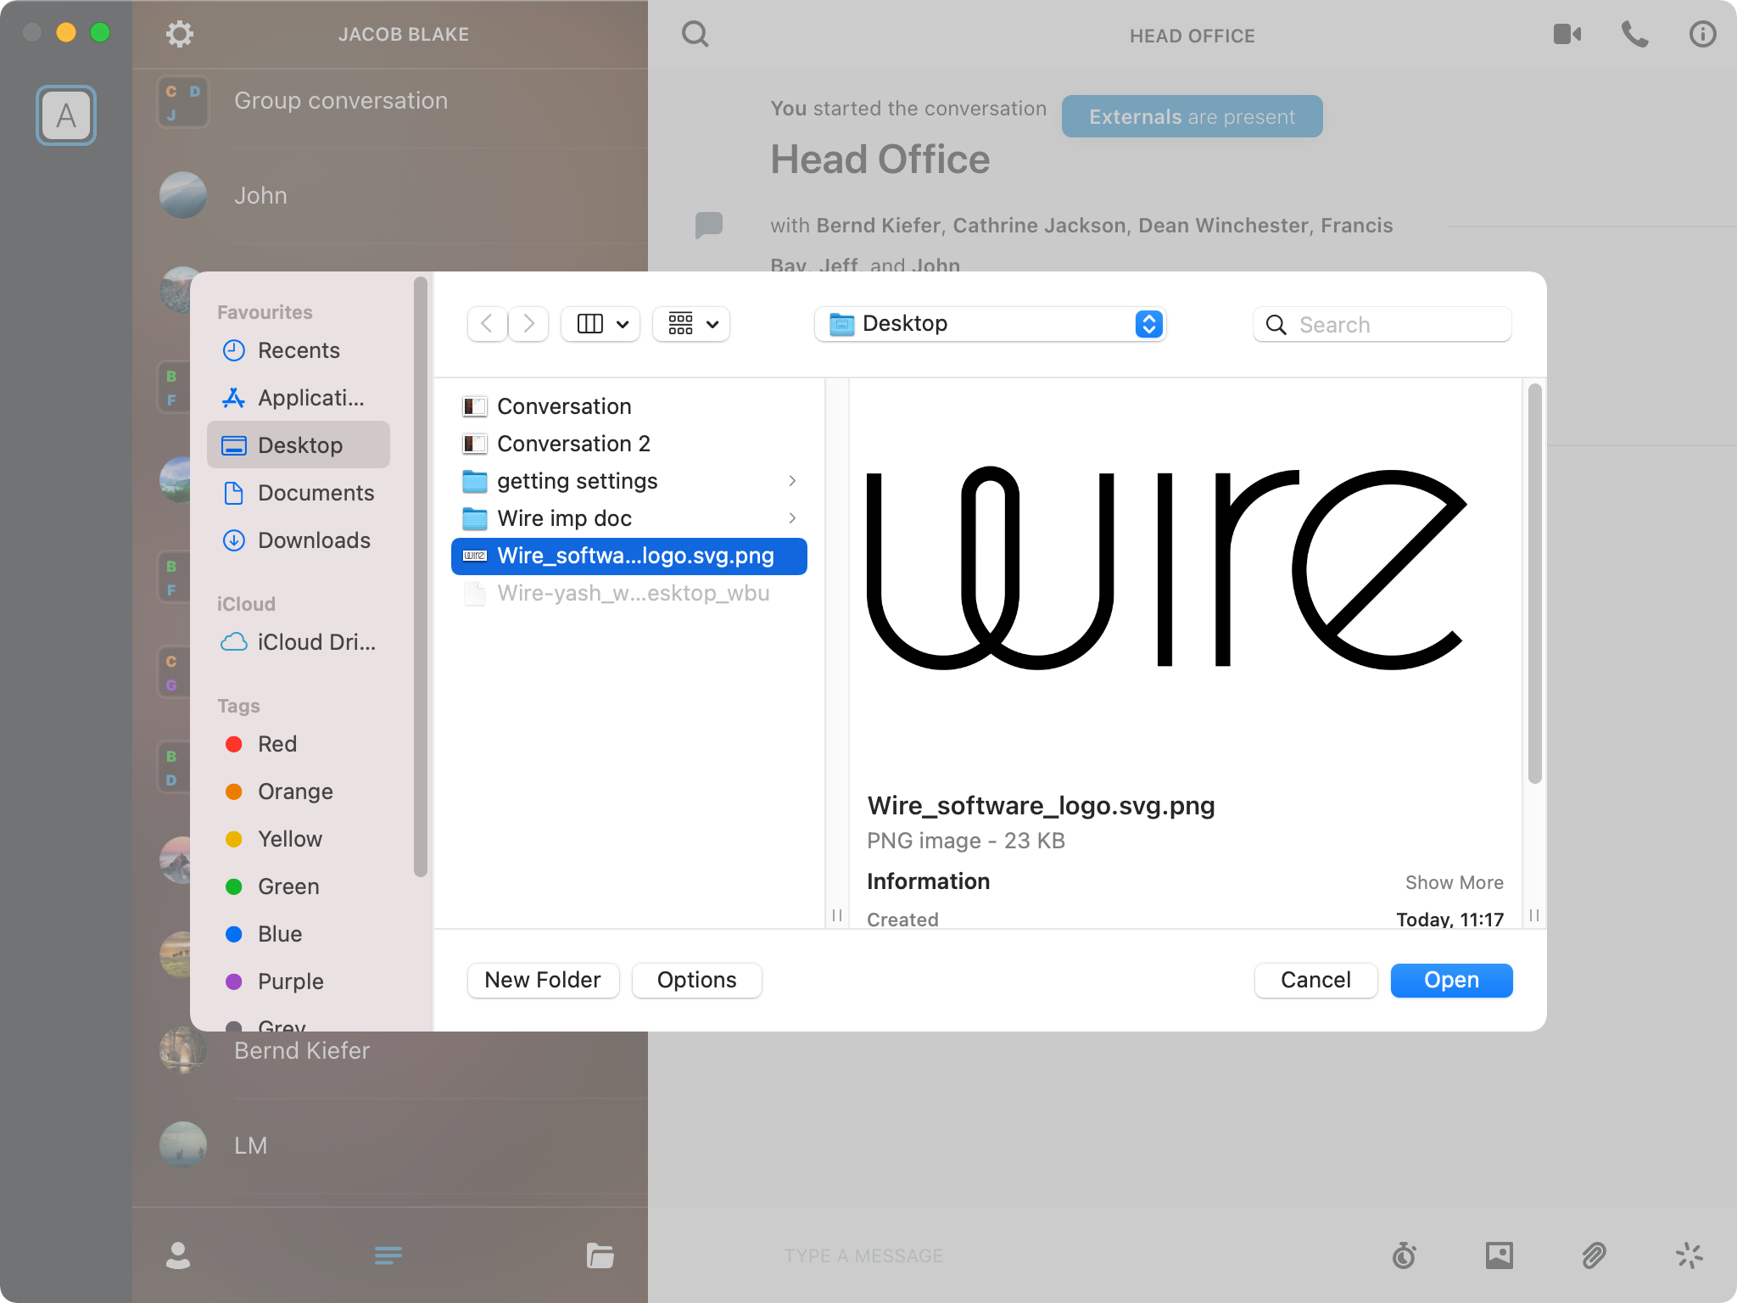Image resolution: width=1737 pixels, height=1303 pixels.
Task: Select the Conversation file
Action: point(629,406)
